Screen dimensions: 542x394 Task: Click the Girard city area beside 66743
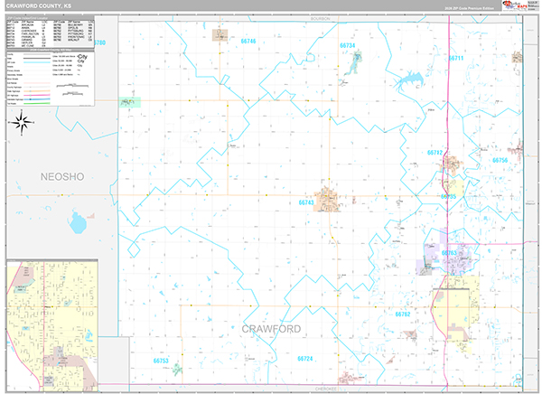(327, 199)
